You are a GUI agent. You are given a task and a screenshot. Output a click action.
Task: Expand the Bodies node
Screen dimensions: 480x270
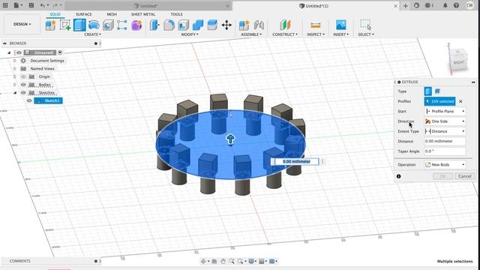[14, 85]
